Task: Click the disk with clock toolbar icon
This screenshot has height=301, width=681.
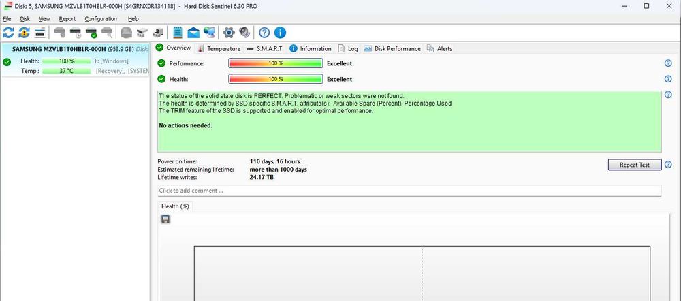Action: 76,33
